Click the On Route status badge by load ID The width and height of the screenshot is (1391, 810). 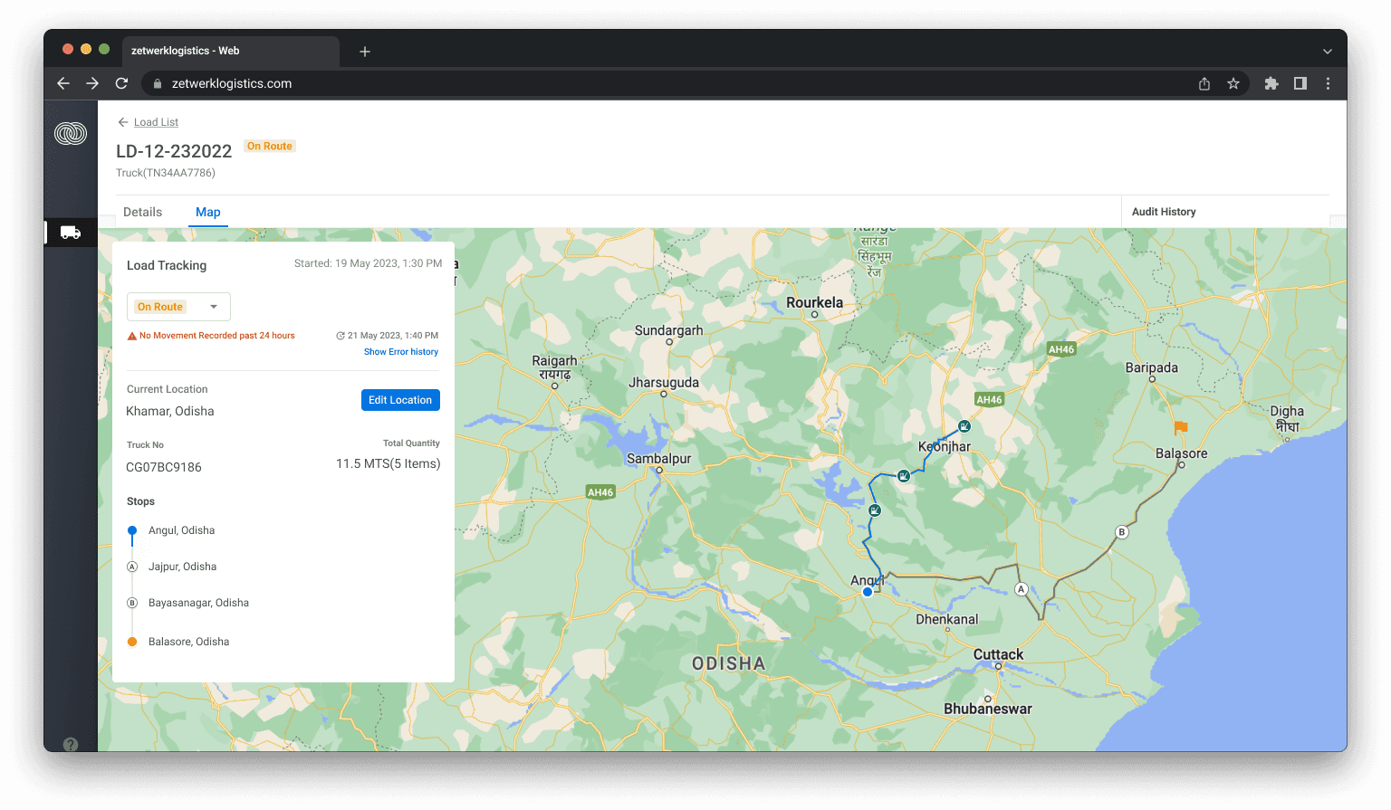(270, 146)
